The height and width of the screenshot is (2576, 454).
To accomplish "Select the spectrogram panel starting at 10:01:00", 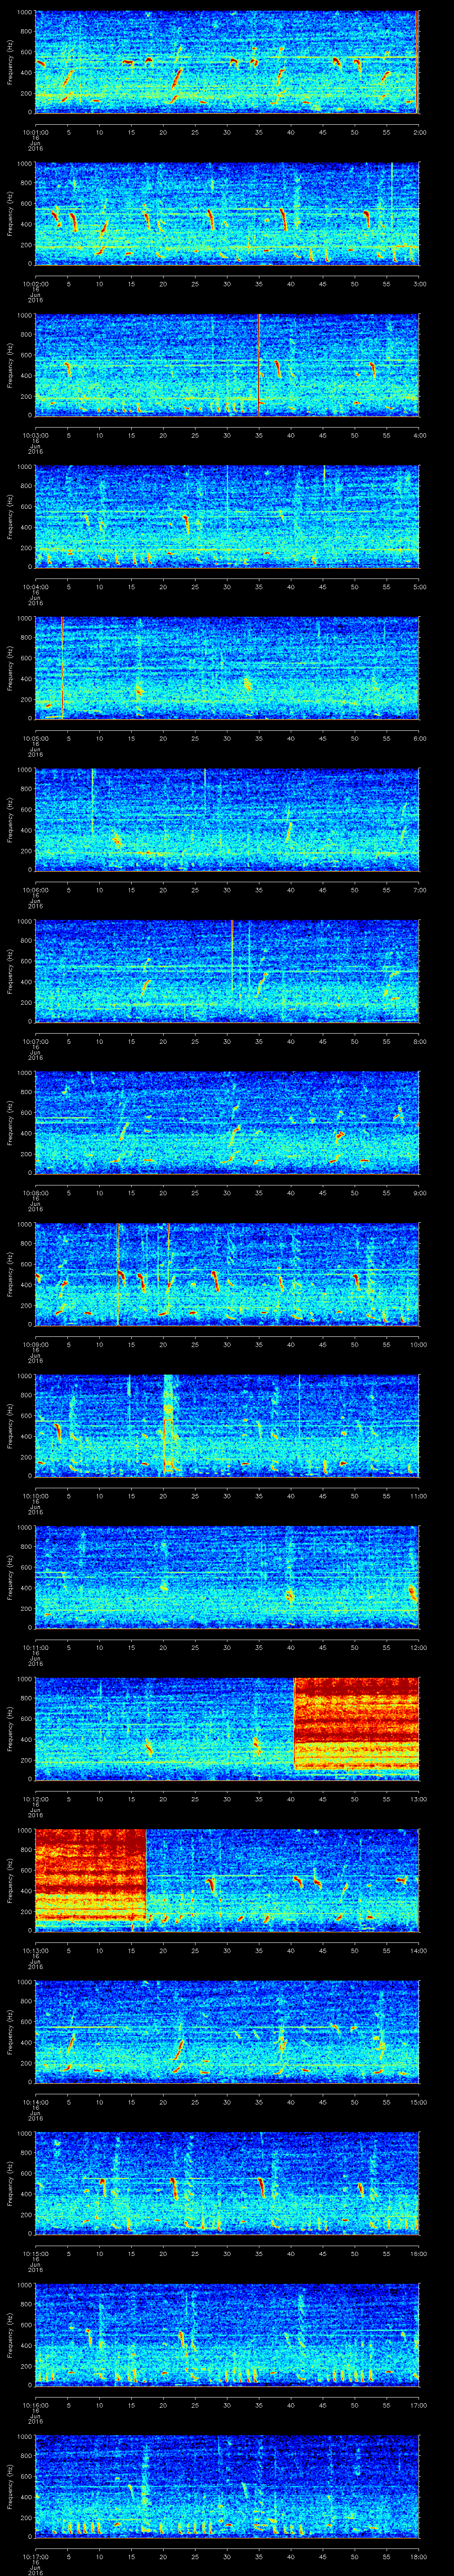I will coord(227,62).
